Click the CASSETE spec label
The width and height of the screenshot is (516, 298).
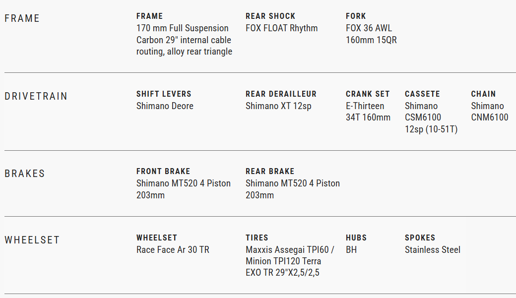coord(422,94)
